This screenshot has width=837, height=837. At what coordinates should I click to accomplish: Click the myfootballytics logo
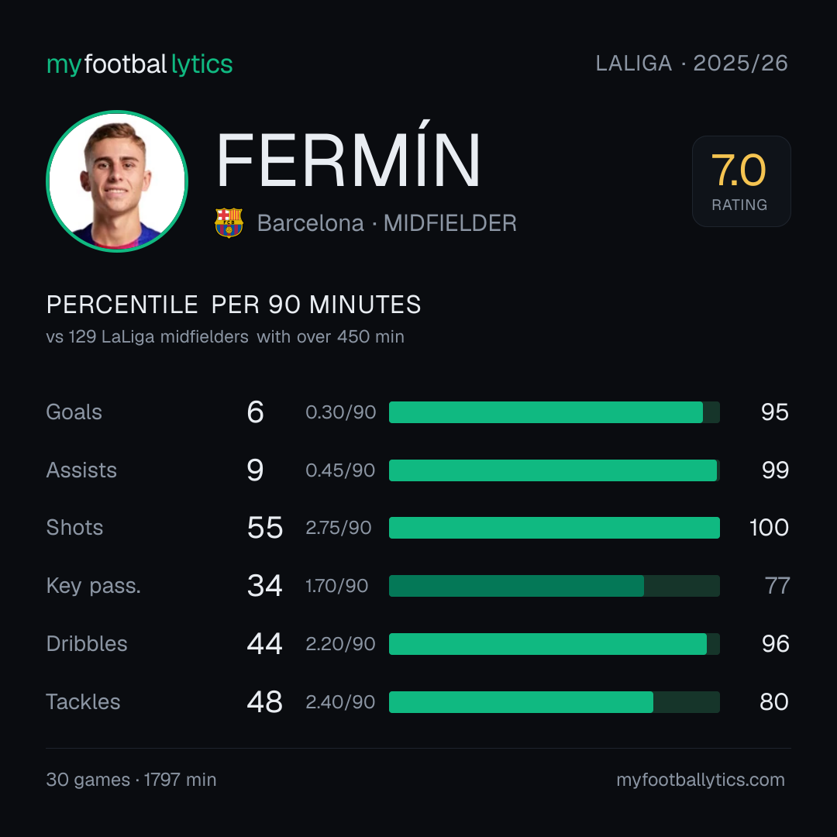tap(139, 64)
